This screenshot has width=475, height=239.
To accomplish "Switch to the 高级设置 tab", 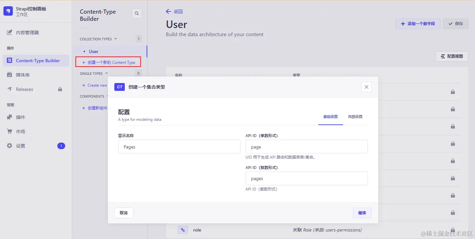I will (x=355, y=117).
